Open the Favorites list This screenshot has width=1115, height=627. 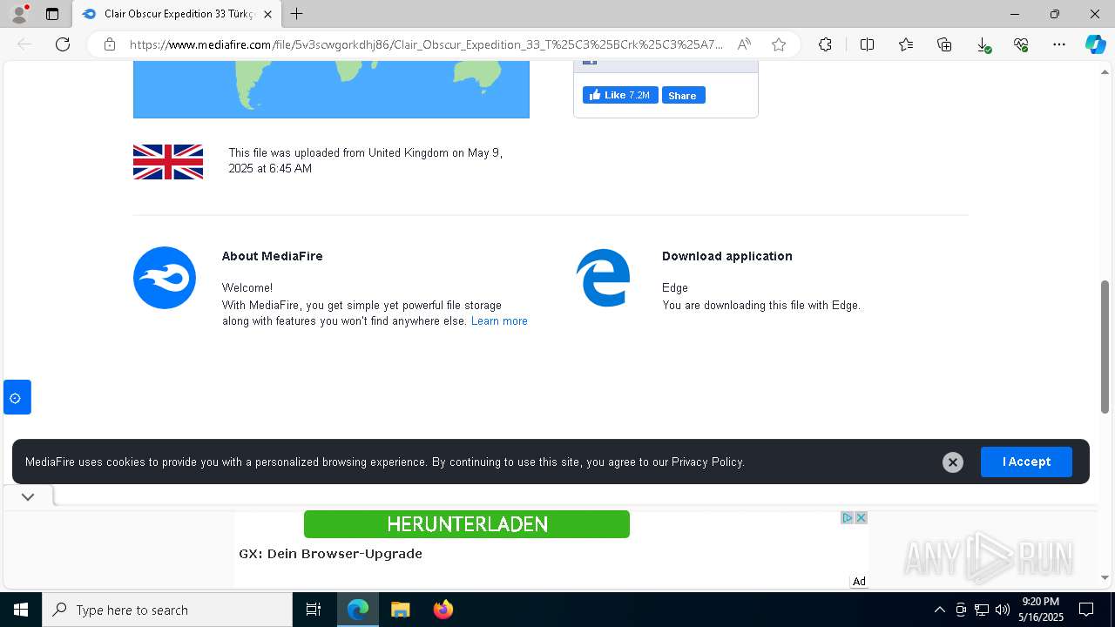click(906, 44)
